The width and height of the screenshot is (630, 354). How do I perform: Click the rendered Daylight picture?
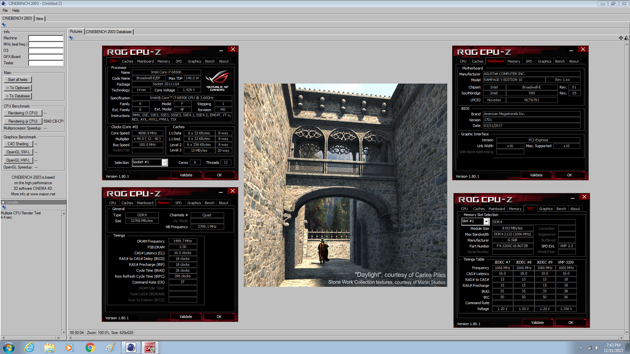pyautogui.click(x=345, y=185)
